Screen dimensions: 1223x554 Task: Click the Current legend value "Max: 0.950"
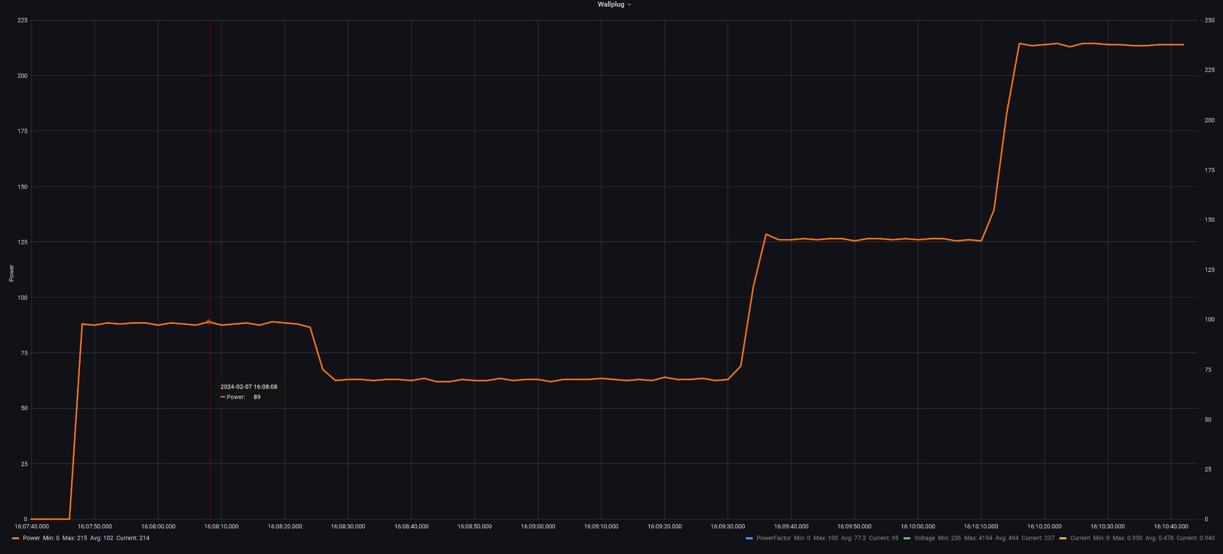tap(1127, 538)
